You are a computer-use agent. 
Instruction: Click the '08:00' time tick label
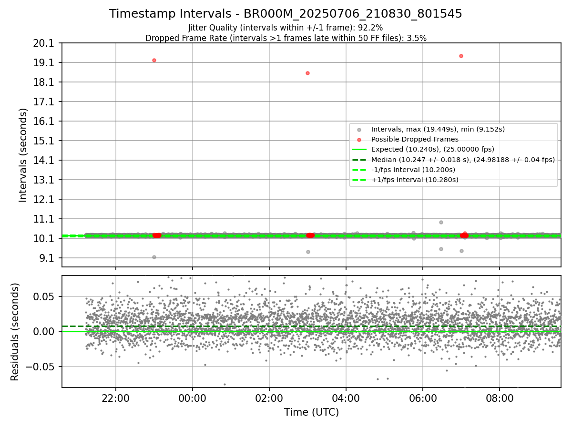500,398
